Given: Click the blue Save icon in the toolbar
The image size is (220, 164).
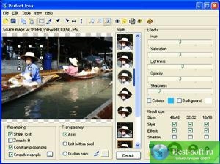Looking at the screenshot, I should point(14,21).
